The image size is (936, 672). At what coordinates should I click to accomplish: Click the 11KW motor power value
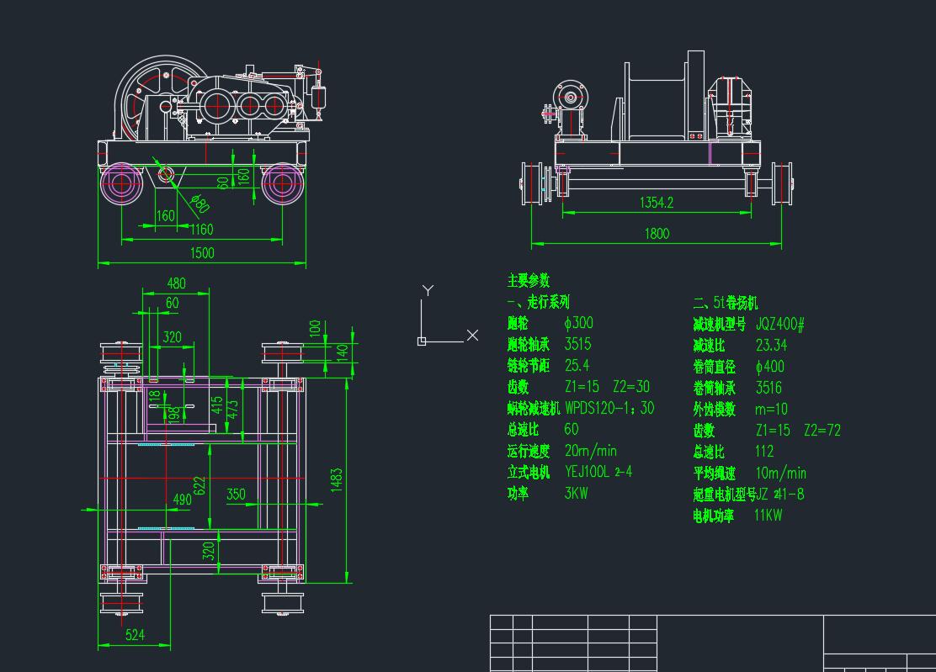point(768,515)
